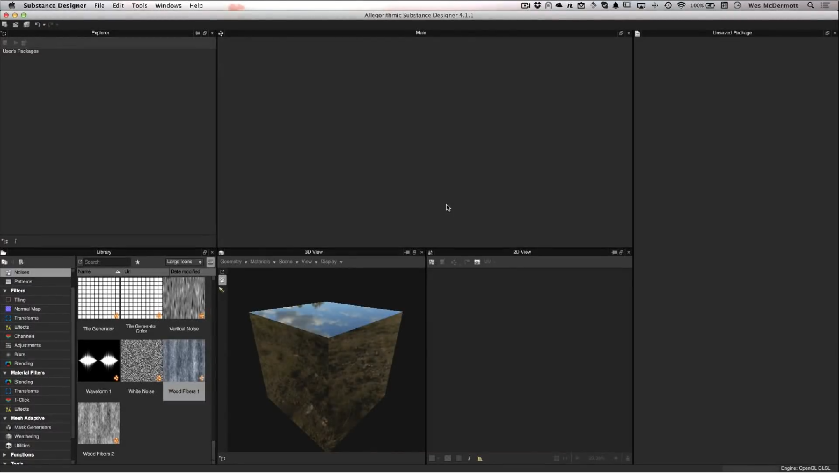Select the Mask Generators category
The width and height of the screenshot is (839, 473).
35,427
